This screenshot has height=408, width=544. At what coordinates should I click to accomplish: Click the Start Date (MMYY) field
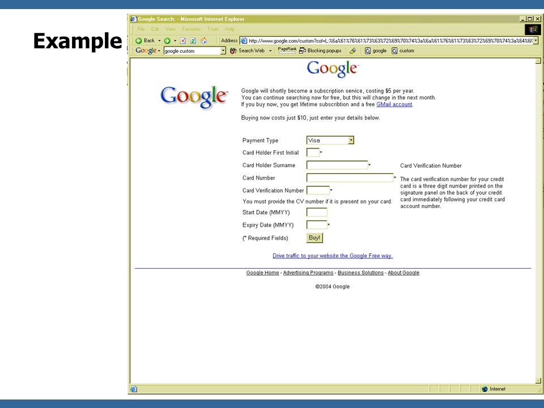tap(317, 212)
